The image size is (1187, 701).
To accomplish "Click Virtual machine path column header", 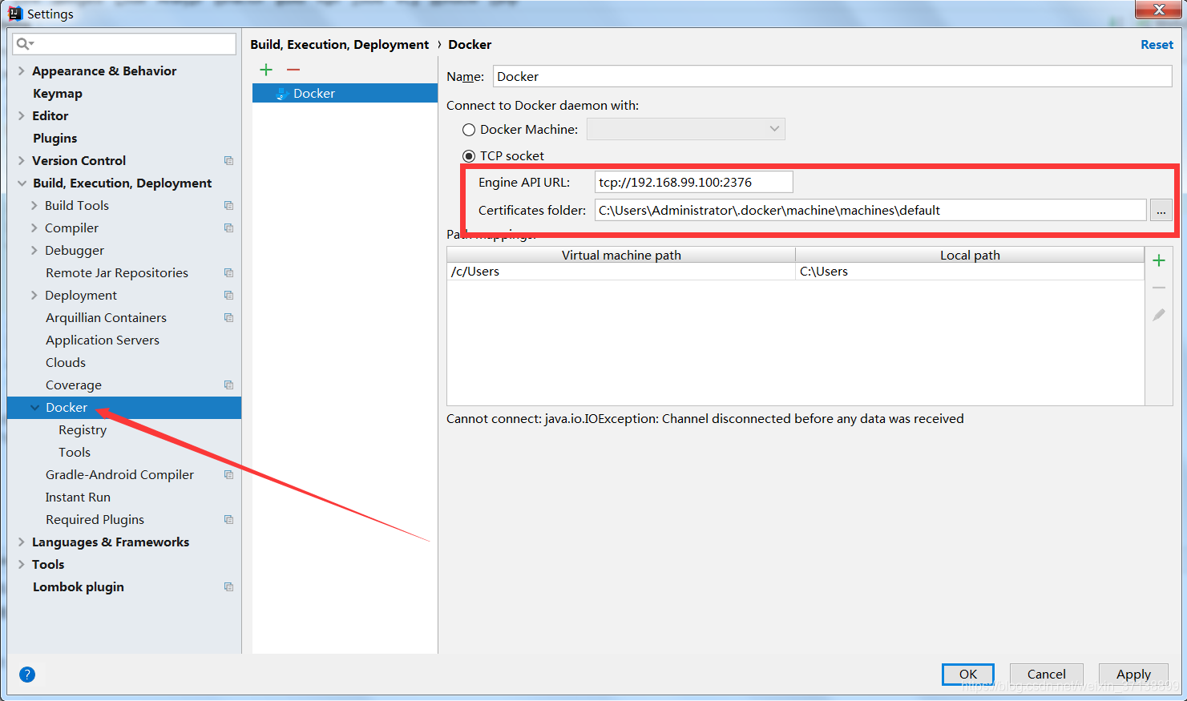I will coord(621,255).
